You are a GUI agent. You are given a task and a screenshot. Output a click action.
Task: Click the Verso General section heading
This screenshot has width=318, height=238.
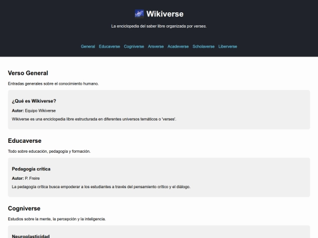coord(28,73)
